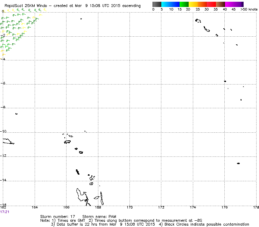
Task: Click the yellow 20-25 knots legend segment
Action: (193, 4)
